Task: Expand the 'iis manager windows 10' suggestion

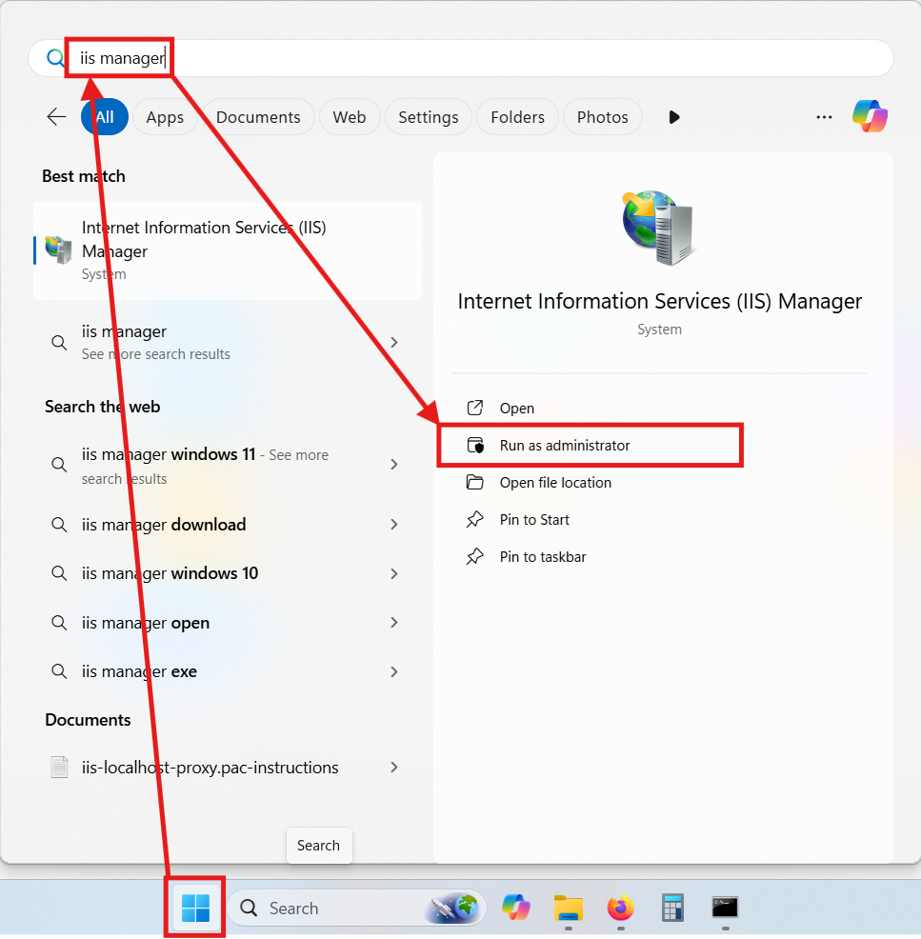Action: point(394,573)
